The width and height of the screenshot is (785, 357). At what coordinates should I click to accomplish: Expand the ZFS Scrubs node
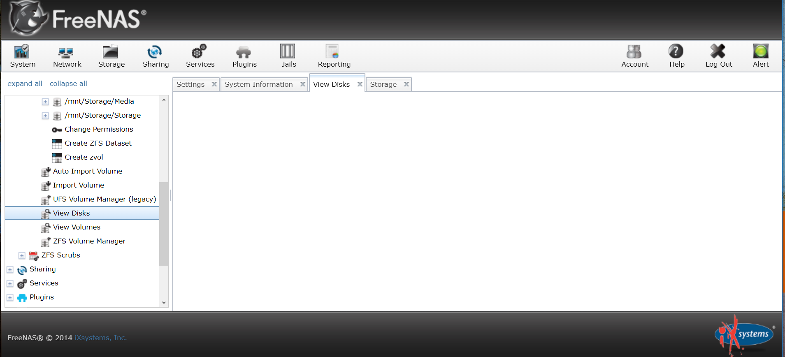click(x=22, y=255)
